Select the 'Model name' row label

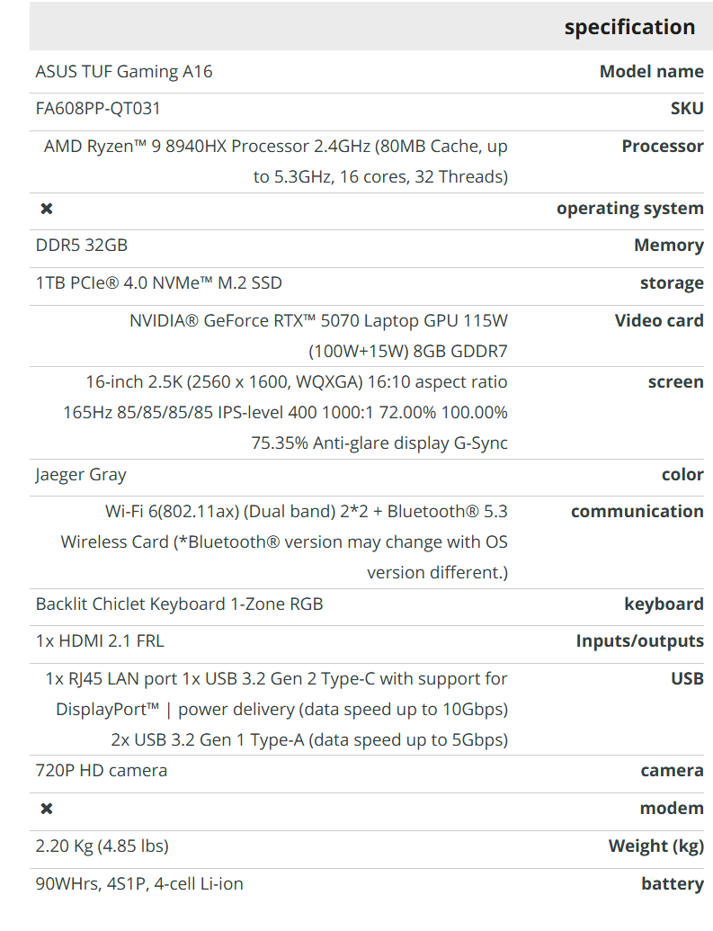coord(651,72)
